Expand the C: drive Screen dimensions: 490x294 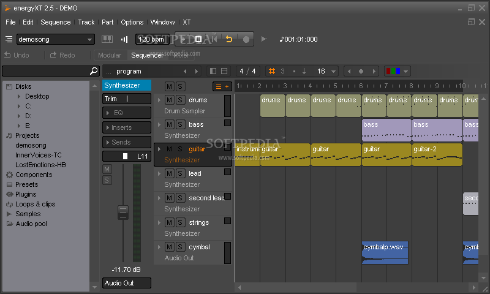[x=19, y=106]
